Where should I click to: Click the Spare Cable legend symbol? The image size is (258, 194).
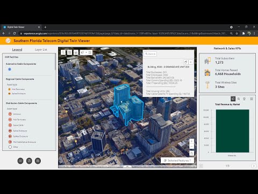[x=10, y=125]
